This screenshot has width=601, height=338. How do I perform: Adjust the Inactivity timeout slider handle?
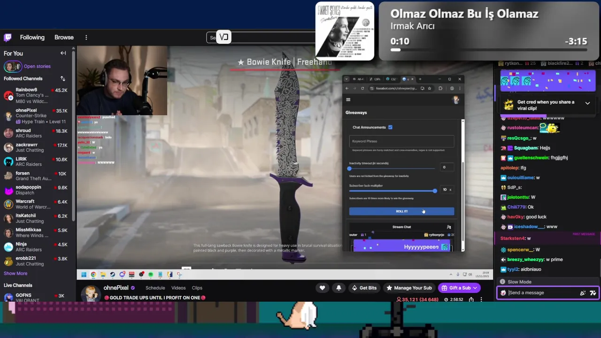pos(349,168)
